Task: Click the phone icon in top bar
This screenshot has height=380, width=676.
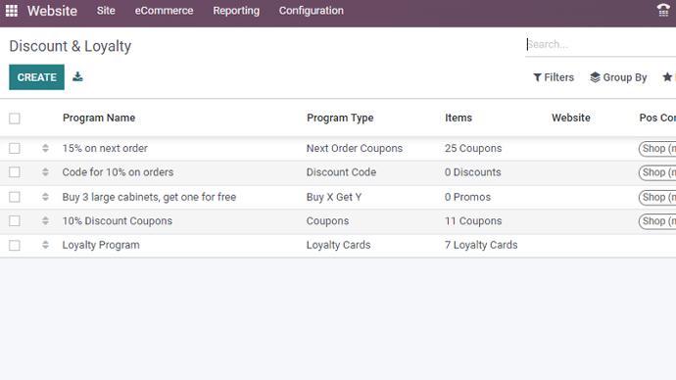Action: tap(663, 10)
